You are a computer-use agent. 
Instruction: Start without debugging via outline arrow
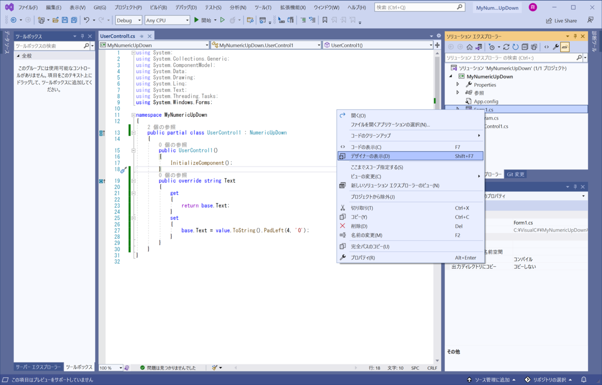[x=222, y=20]
